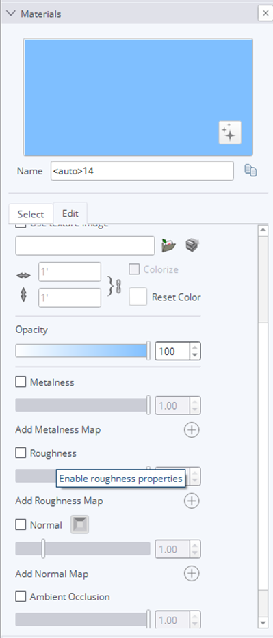Screen dimensions: 273x638
Task: Click the AI generate texture sparkle icon
Action: 230,133
